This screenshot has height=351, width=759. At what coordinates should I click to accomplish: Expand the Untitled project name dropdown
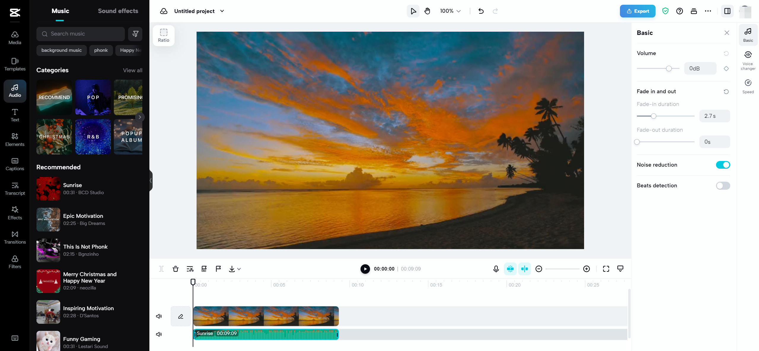coord(222,11)
